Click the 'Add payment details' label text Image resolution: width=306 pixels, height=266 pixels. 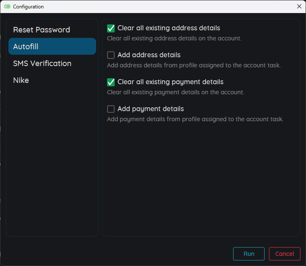tap(150, 109)
